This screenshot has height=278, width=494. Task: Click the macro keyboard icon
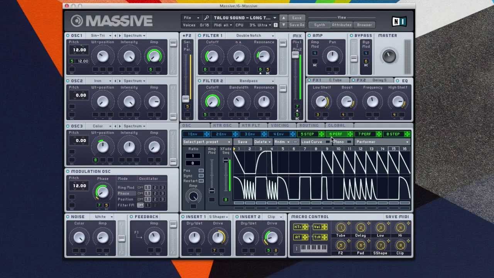[x=311, y=249]
